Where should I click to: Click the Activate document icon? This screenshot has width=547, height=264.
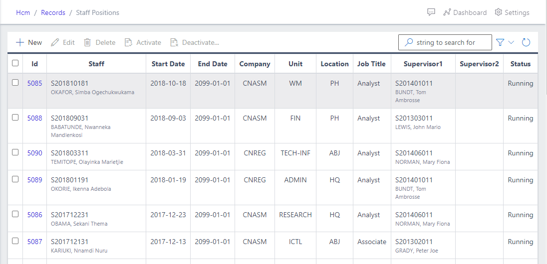pos(128,42)
